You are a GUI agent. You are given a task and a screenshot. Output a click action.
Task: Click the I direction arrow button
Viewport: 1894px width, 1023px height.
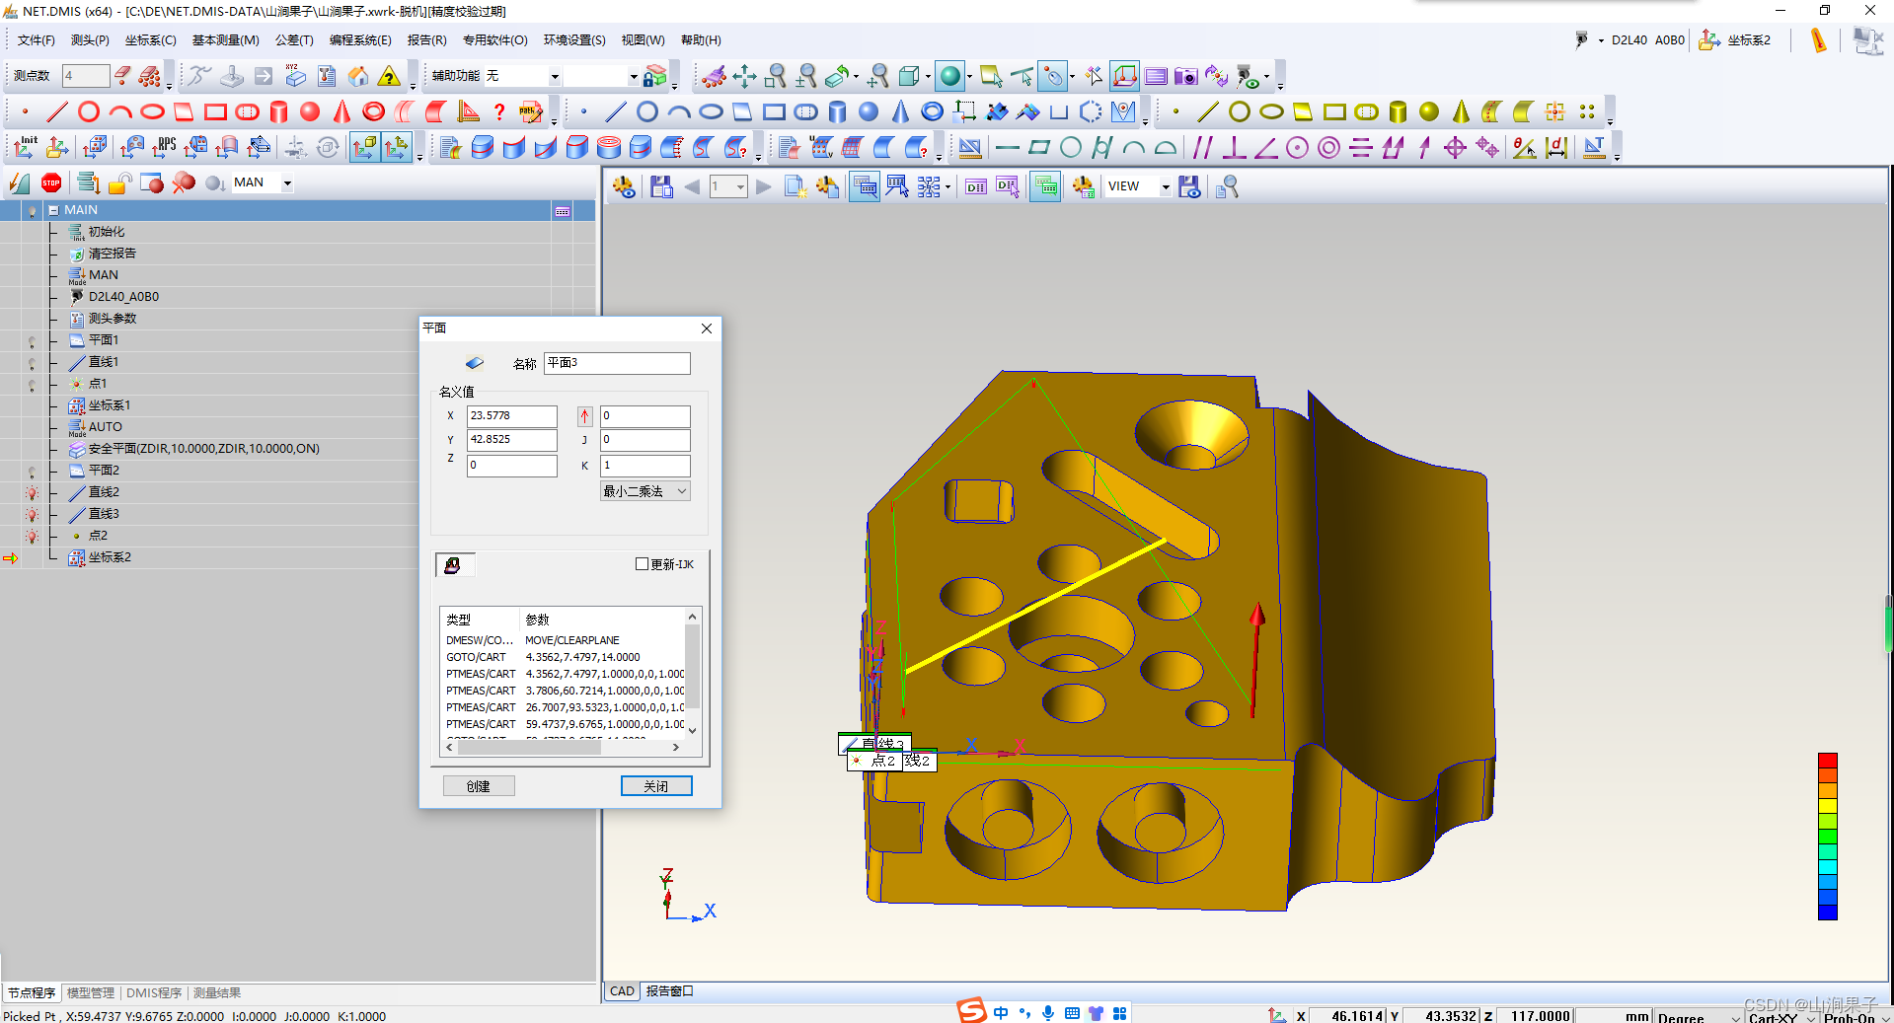[585, 416]
